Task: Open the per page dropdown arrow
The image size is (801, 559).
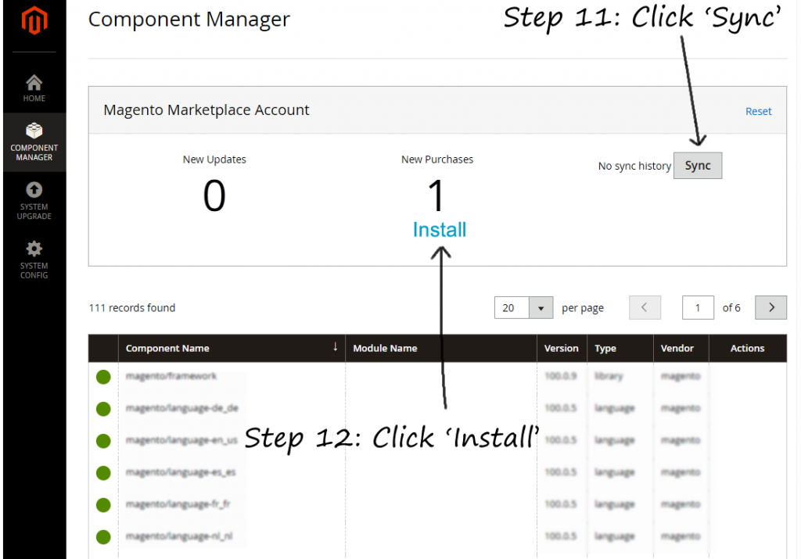Action: pyautogui.click(x=541, y=308)
